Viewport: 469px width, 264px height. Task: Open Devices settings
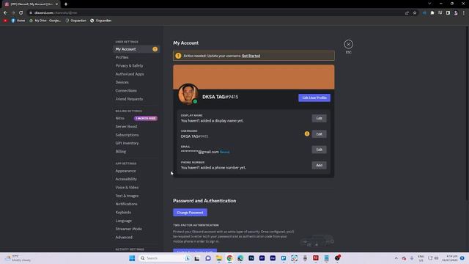tap(122, 82)
